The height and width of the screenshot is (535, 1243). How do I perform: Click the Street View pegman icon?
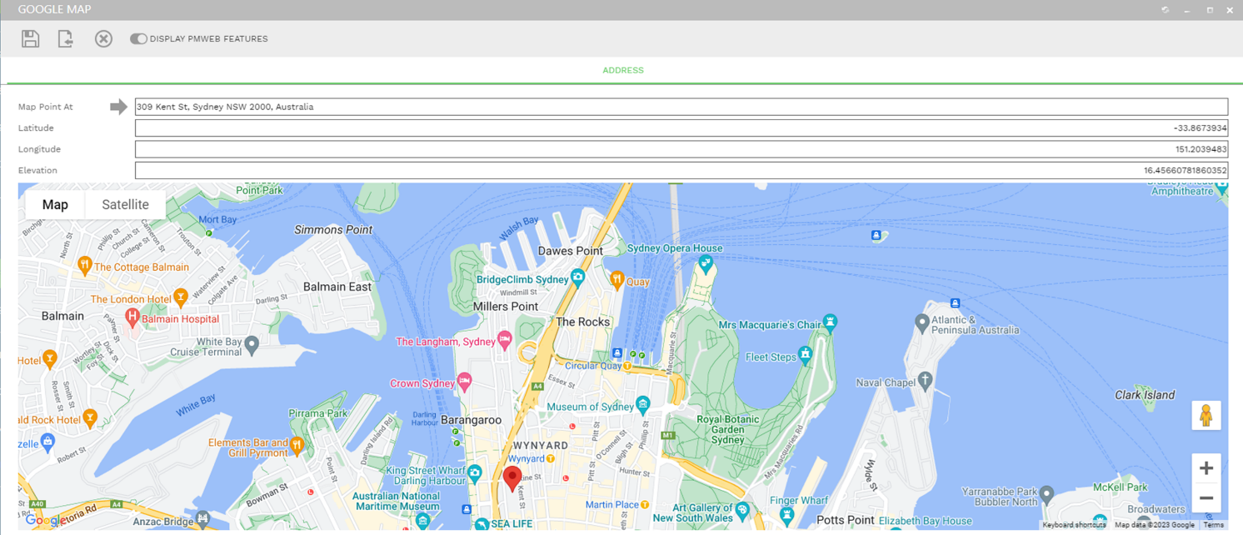click(1206, 415)
